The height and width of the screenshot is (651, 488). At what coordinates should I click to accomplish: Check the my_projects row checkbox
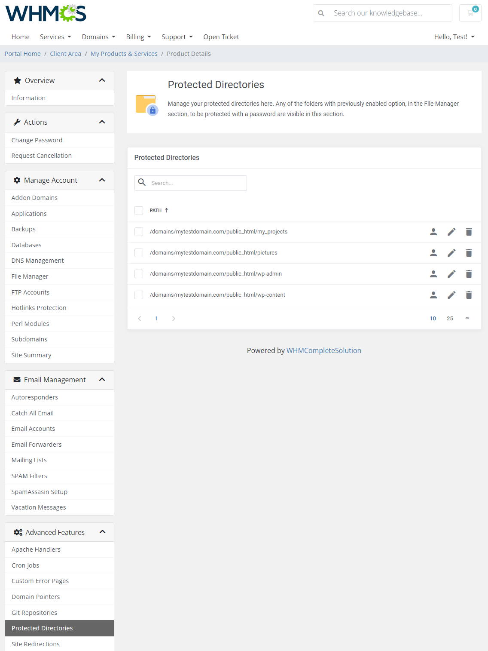pyautogui.click(x=139, y=232)
